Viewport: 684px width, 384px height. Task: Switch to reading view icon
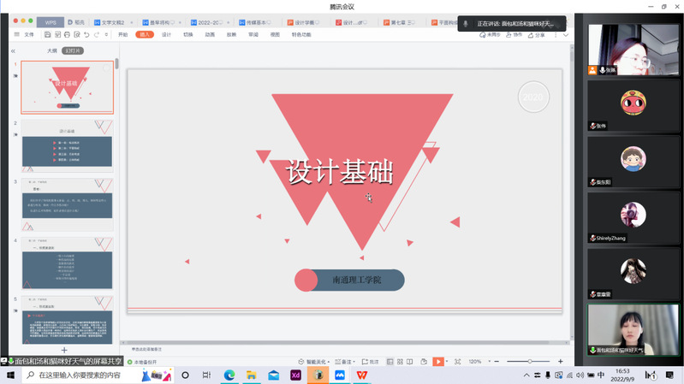tap(409, 362)
